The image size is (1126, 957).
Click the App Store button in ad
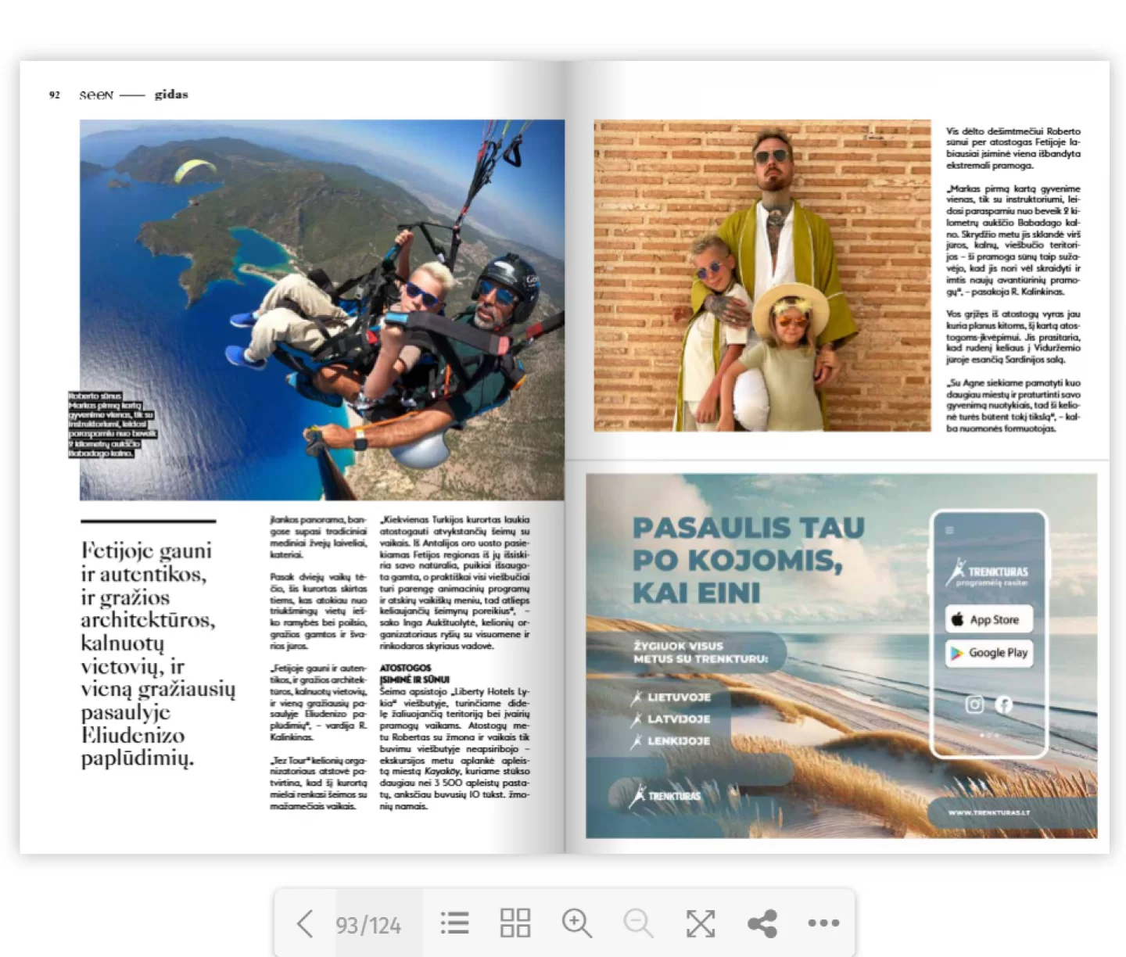pos(988,619)
